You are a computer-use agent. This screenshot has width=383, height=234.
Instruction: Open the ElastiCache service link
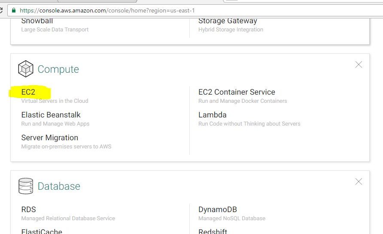42,231
